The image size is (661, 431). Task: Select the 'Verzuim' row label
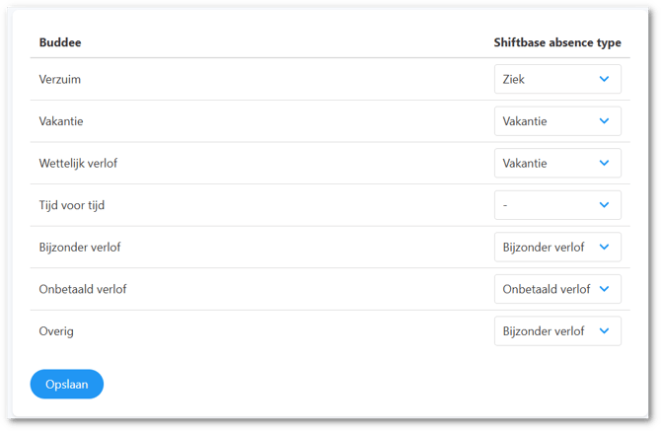60,79
